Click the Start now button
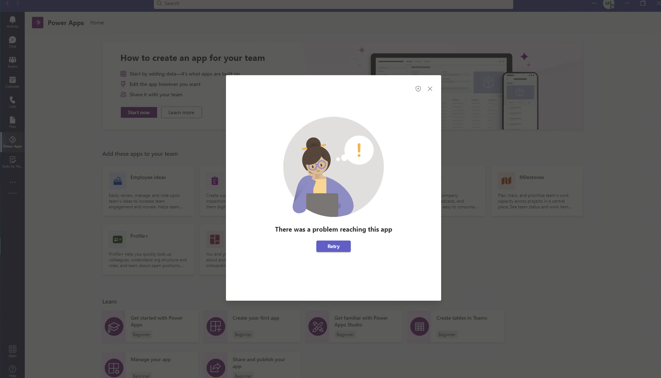Image resolution: width=661 pixels, height=378 pixels. [x=139, y=112]
